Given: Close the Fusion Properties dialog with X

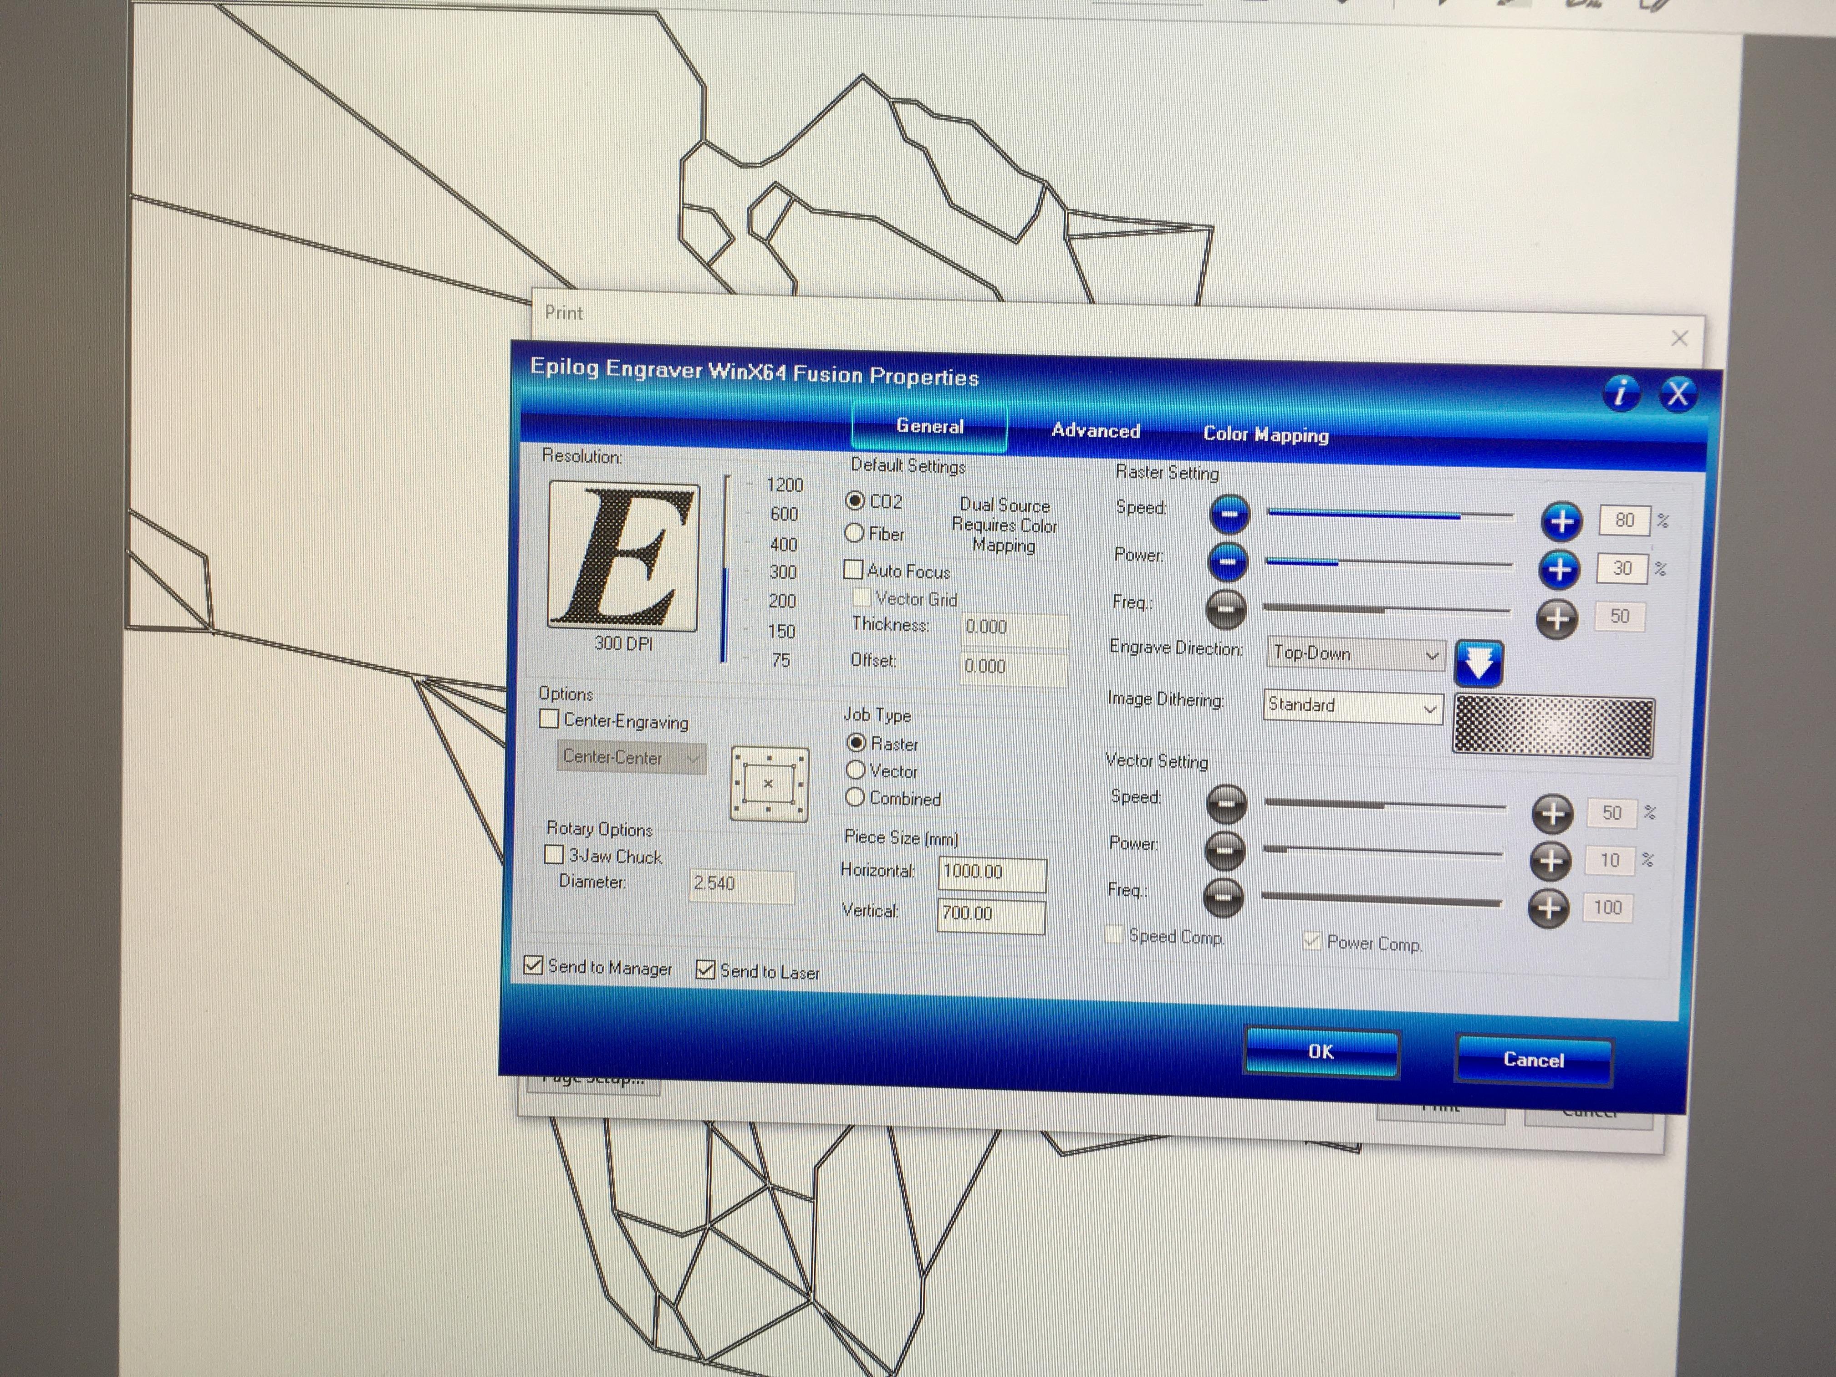Looking at the screenshot, I should click(1678, 393).
